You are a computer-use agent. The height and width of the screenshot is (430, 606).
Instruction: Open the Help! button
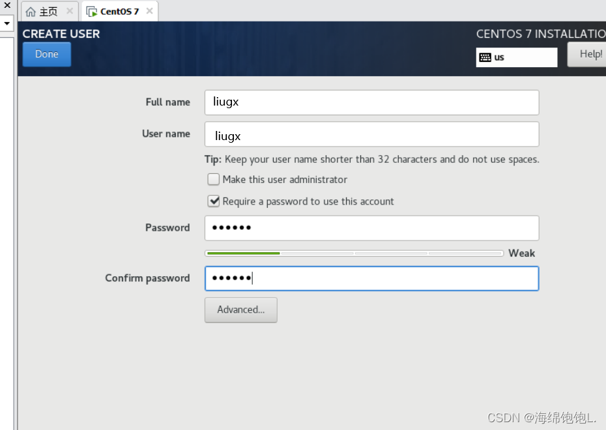tap(587, 54)
